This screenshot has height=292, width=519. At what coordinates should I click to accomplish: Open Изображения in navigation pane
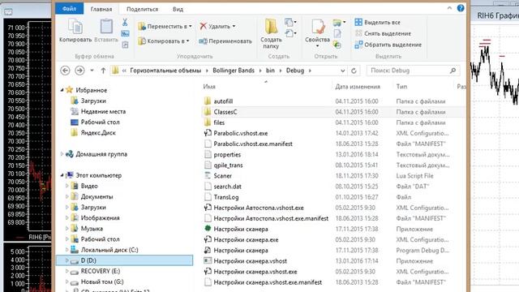tap(100, 218)
